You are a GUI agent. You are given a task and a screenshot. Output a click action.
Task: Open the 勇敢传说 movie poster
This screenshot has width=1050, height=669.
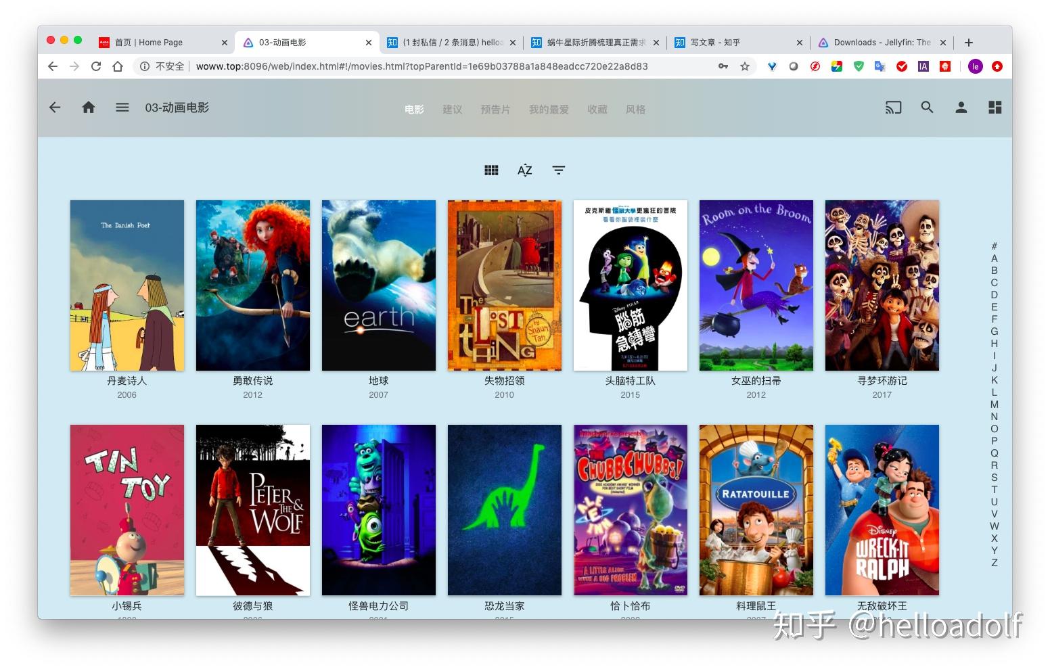253,285
